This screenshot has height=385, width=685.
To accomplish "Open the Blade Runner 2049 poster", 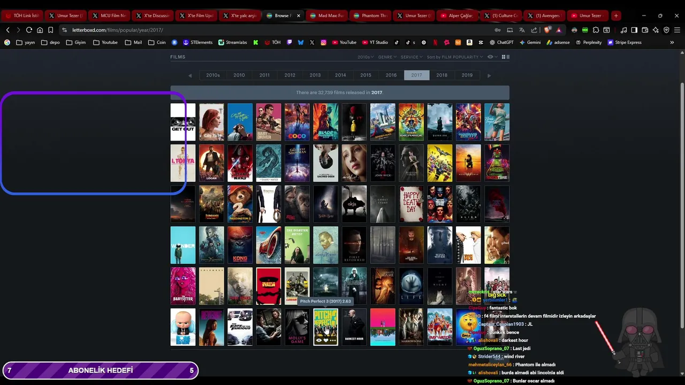I will [325, 122].
